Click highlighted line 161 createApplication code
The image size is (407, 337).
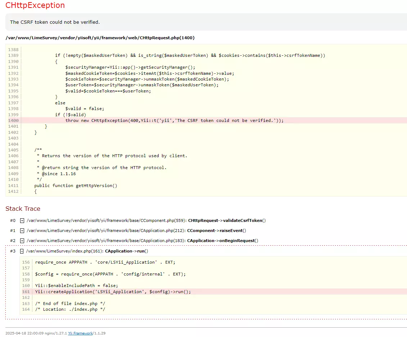113,292
